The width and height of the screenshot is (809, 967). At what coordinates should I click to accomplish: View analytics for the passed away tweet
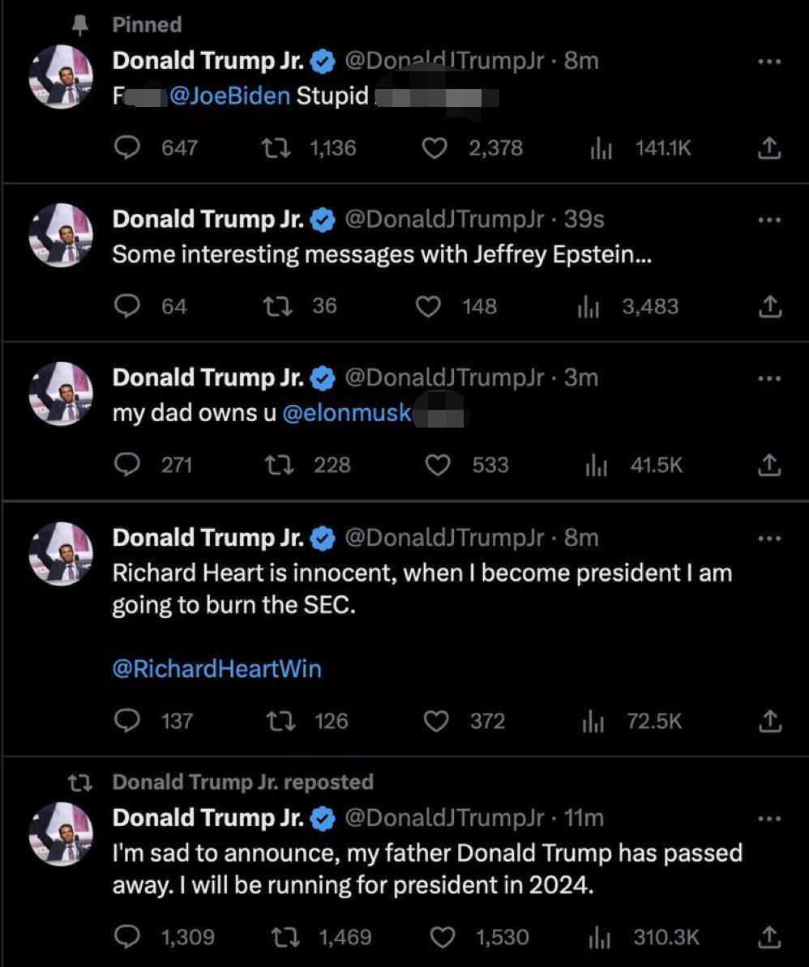coord(600,937)
